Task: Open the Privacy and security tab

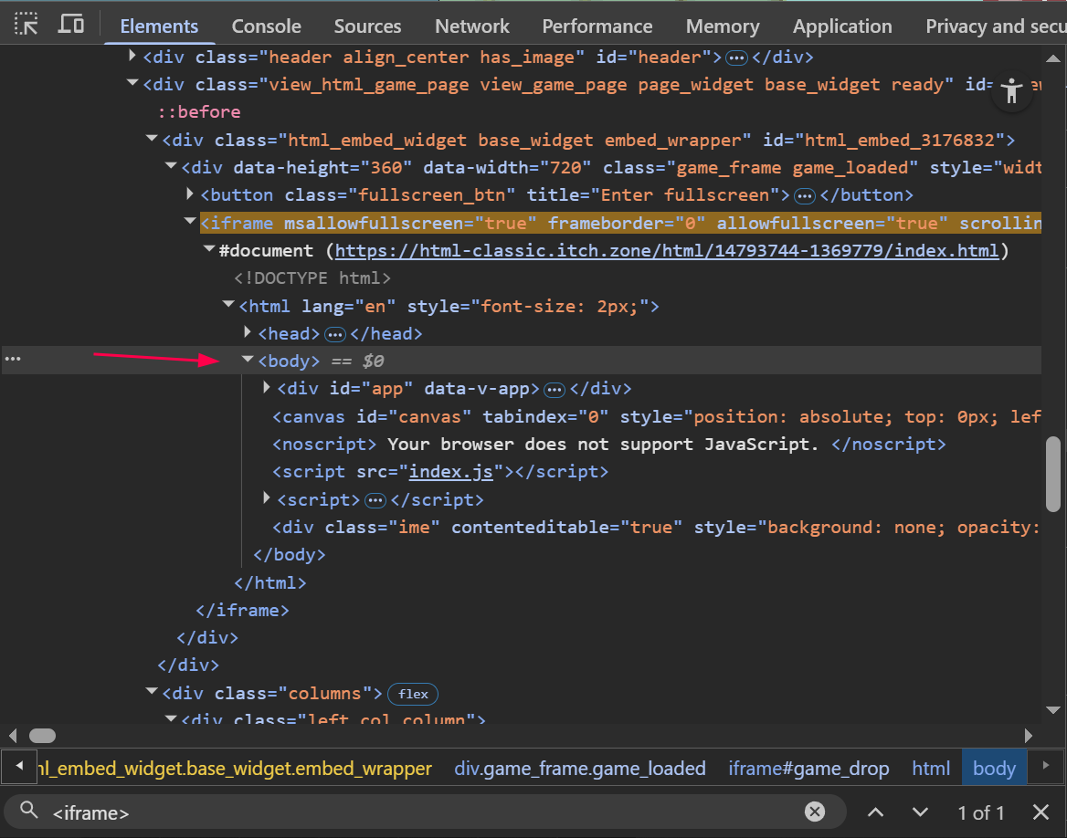Action: pyautogui.click(x=996, y=26)
